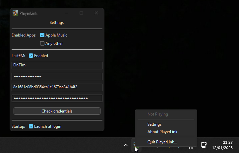Image resolution: width=239 pixels, height=153 pixels.
Task: Focus the username field containing EinTim
Action: [57, 65]
